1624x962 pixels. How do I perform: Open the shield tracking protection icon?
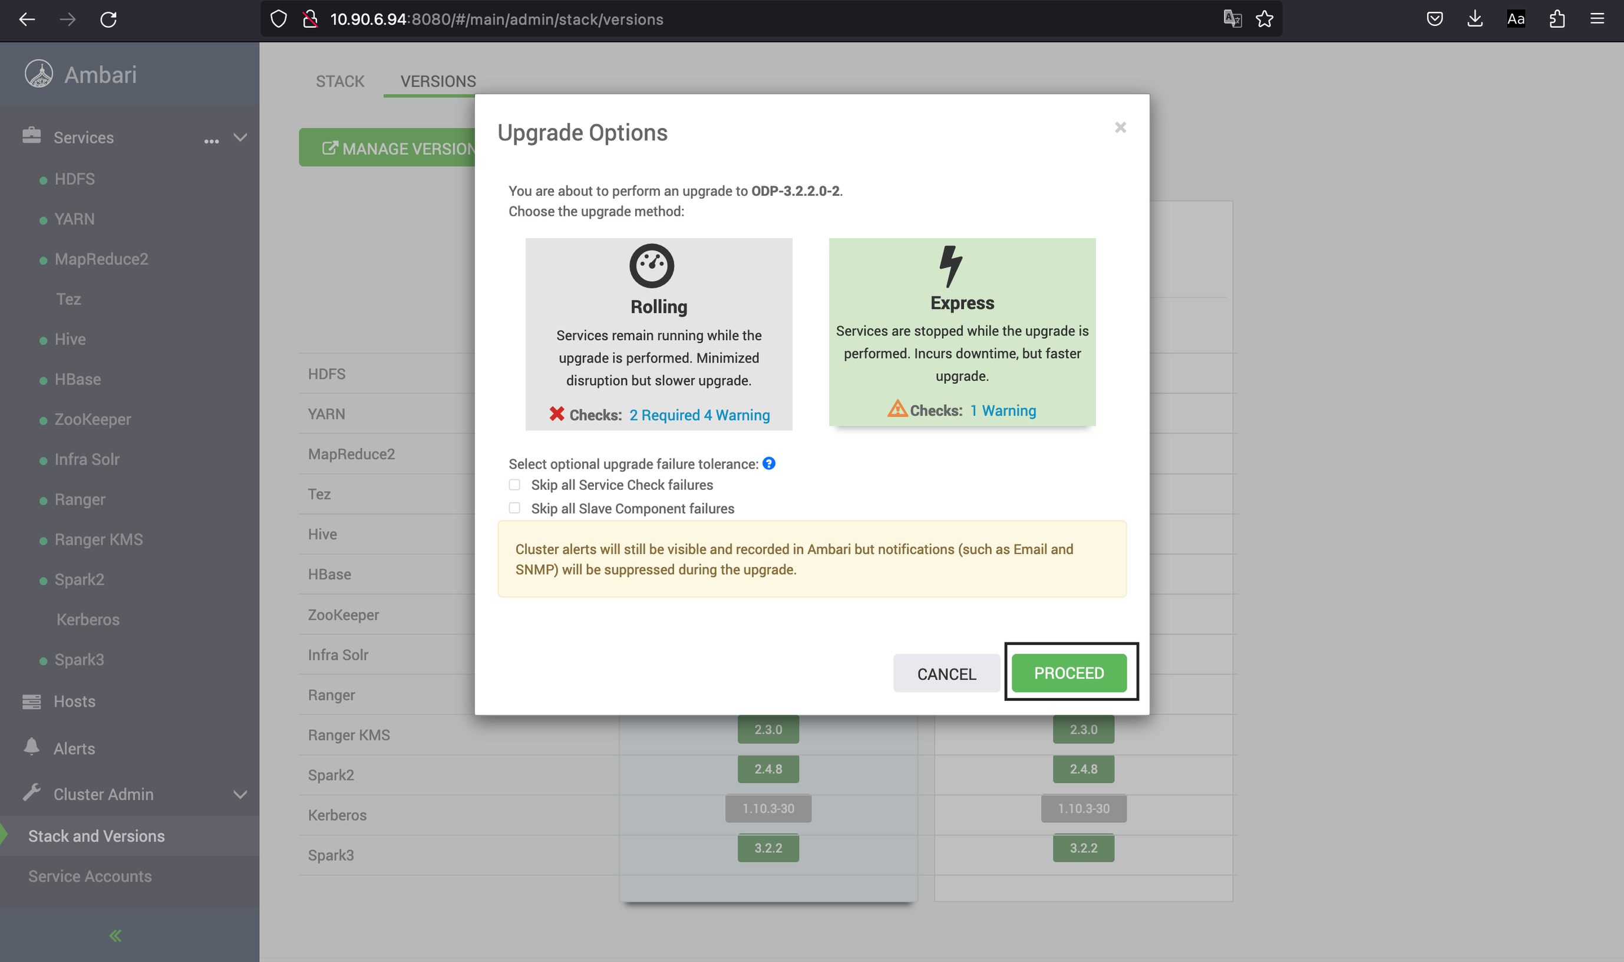(279, 19)
